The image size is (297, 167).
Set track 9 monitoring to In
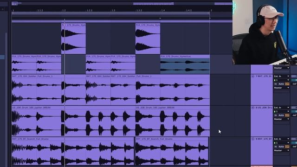pyautogui.click(x=276, y=147)
